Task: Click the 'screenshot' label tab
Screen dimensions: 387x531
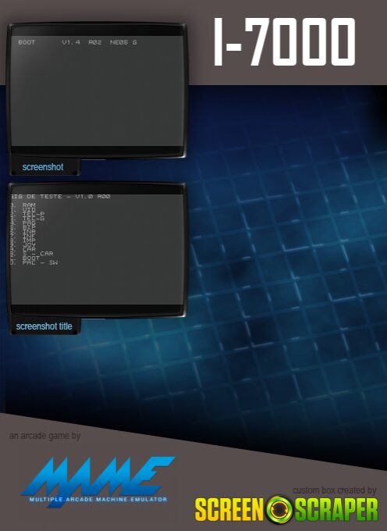Action: 43,167
